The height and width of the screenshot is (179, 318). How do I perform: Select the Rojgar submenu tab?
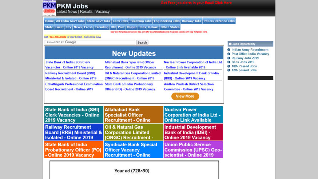click(132, 27)
